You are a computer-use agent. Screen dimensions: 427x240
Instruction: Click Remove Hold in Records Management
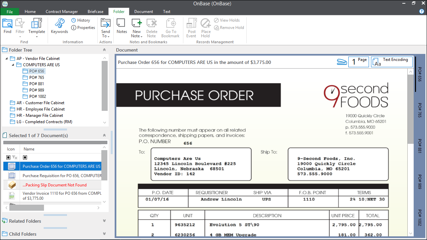coord(229,28)
